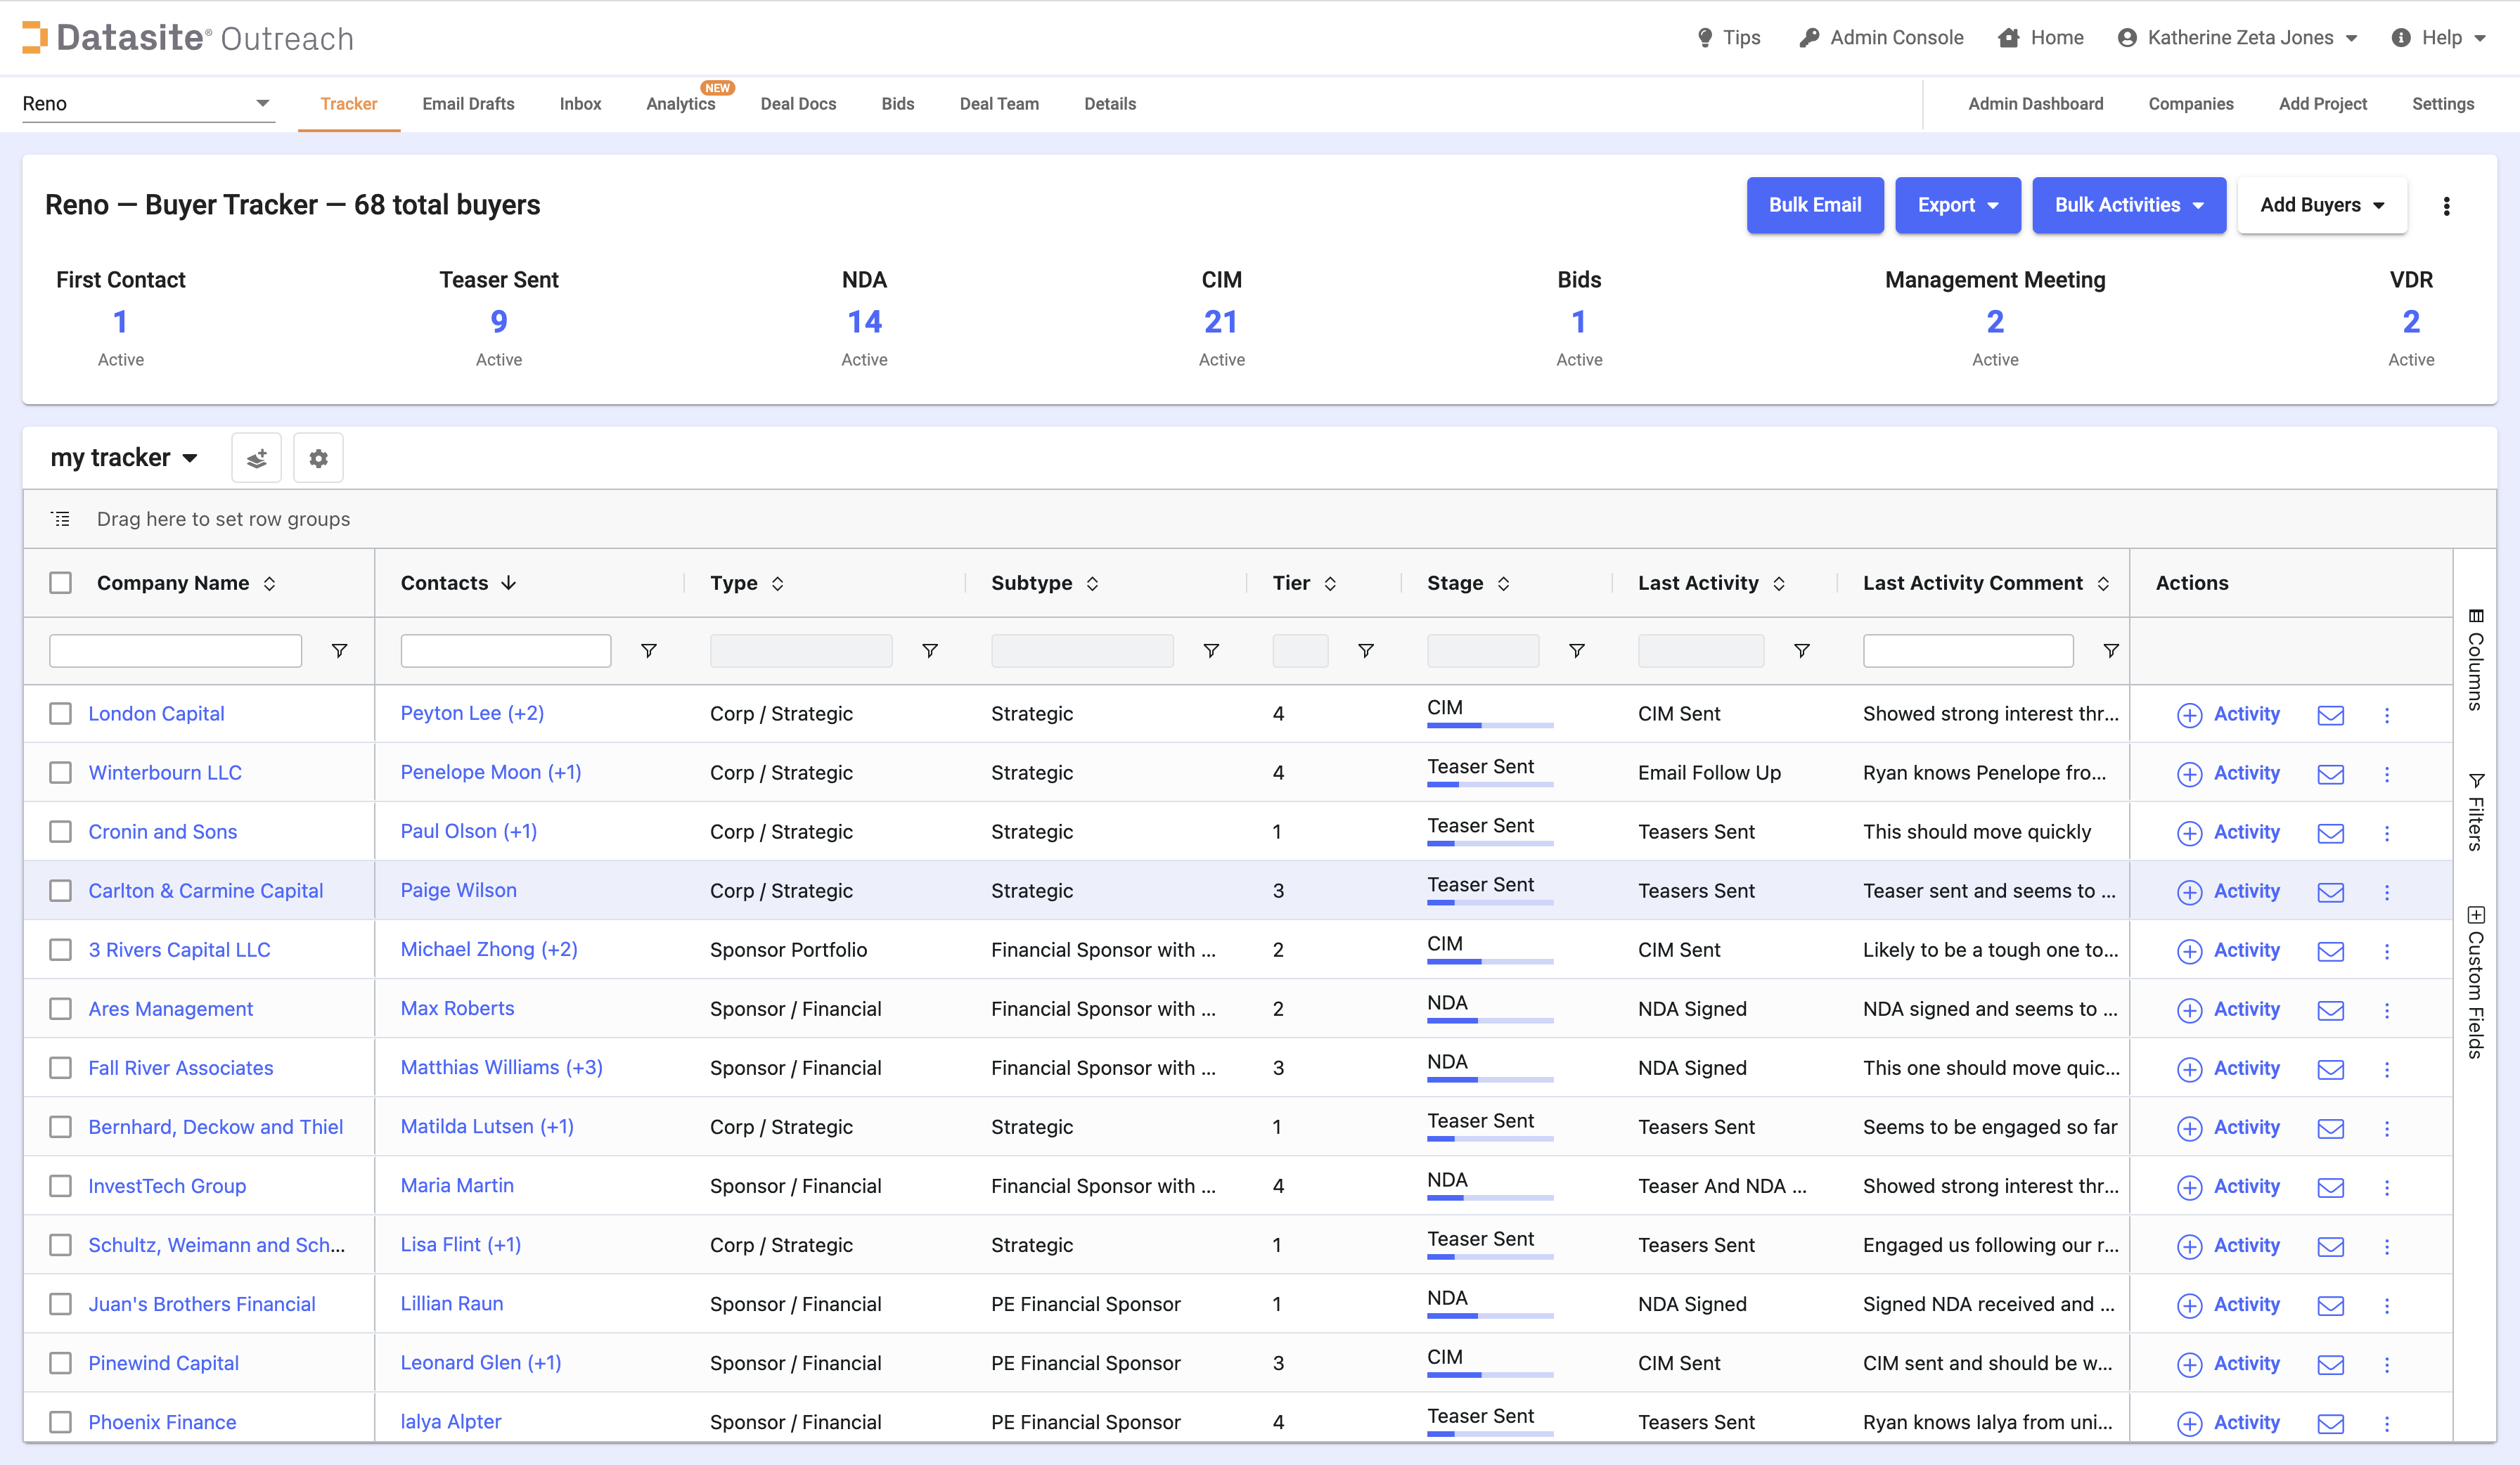Expand the Export dropdown button
2520x1465 pixels.
pos(1957,205)
